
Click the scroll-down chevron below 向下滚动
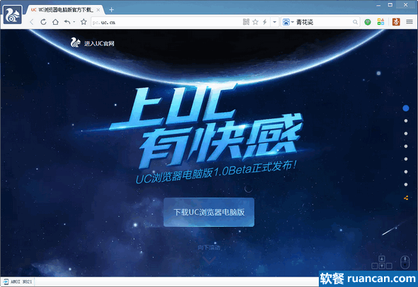[209, 259]
